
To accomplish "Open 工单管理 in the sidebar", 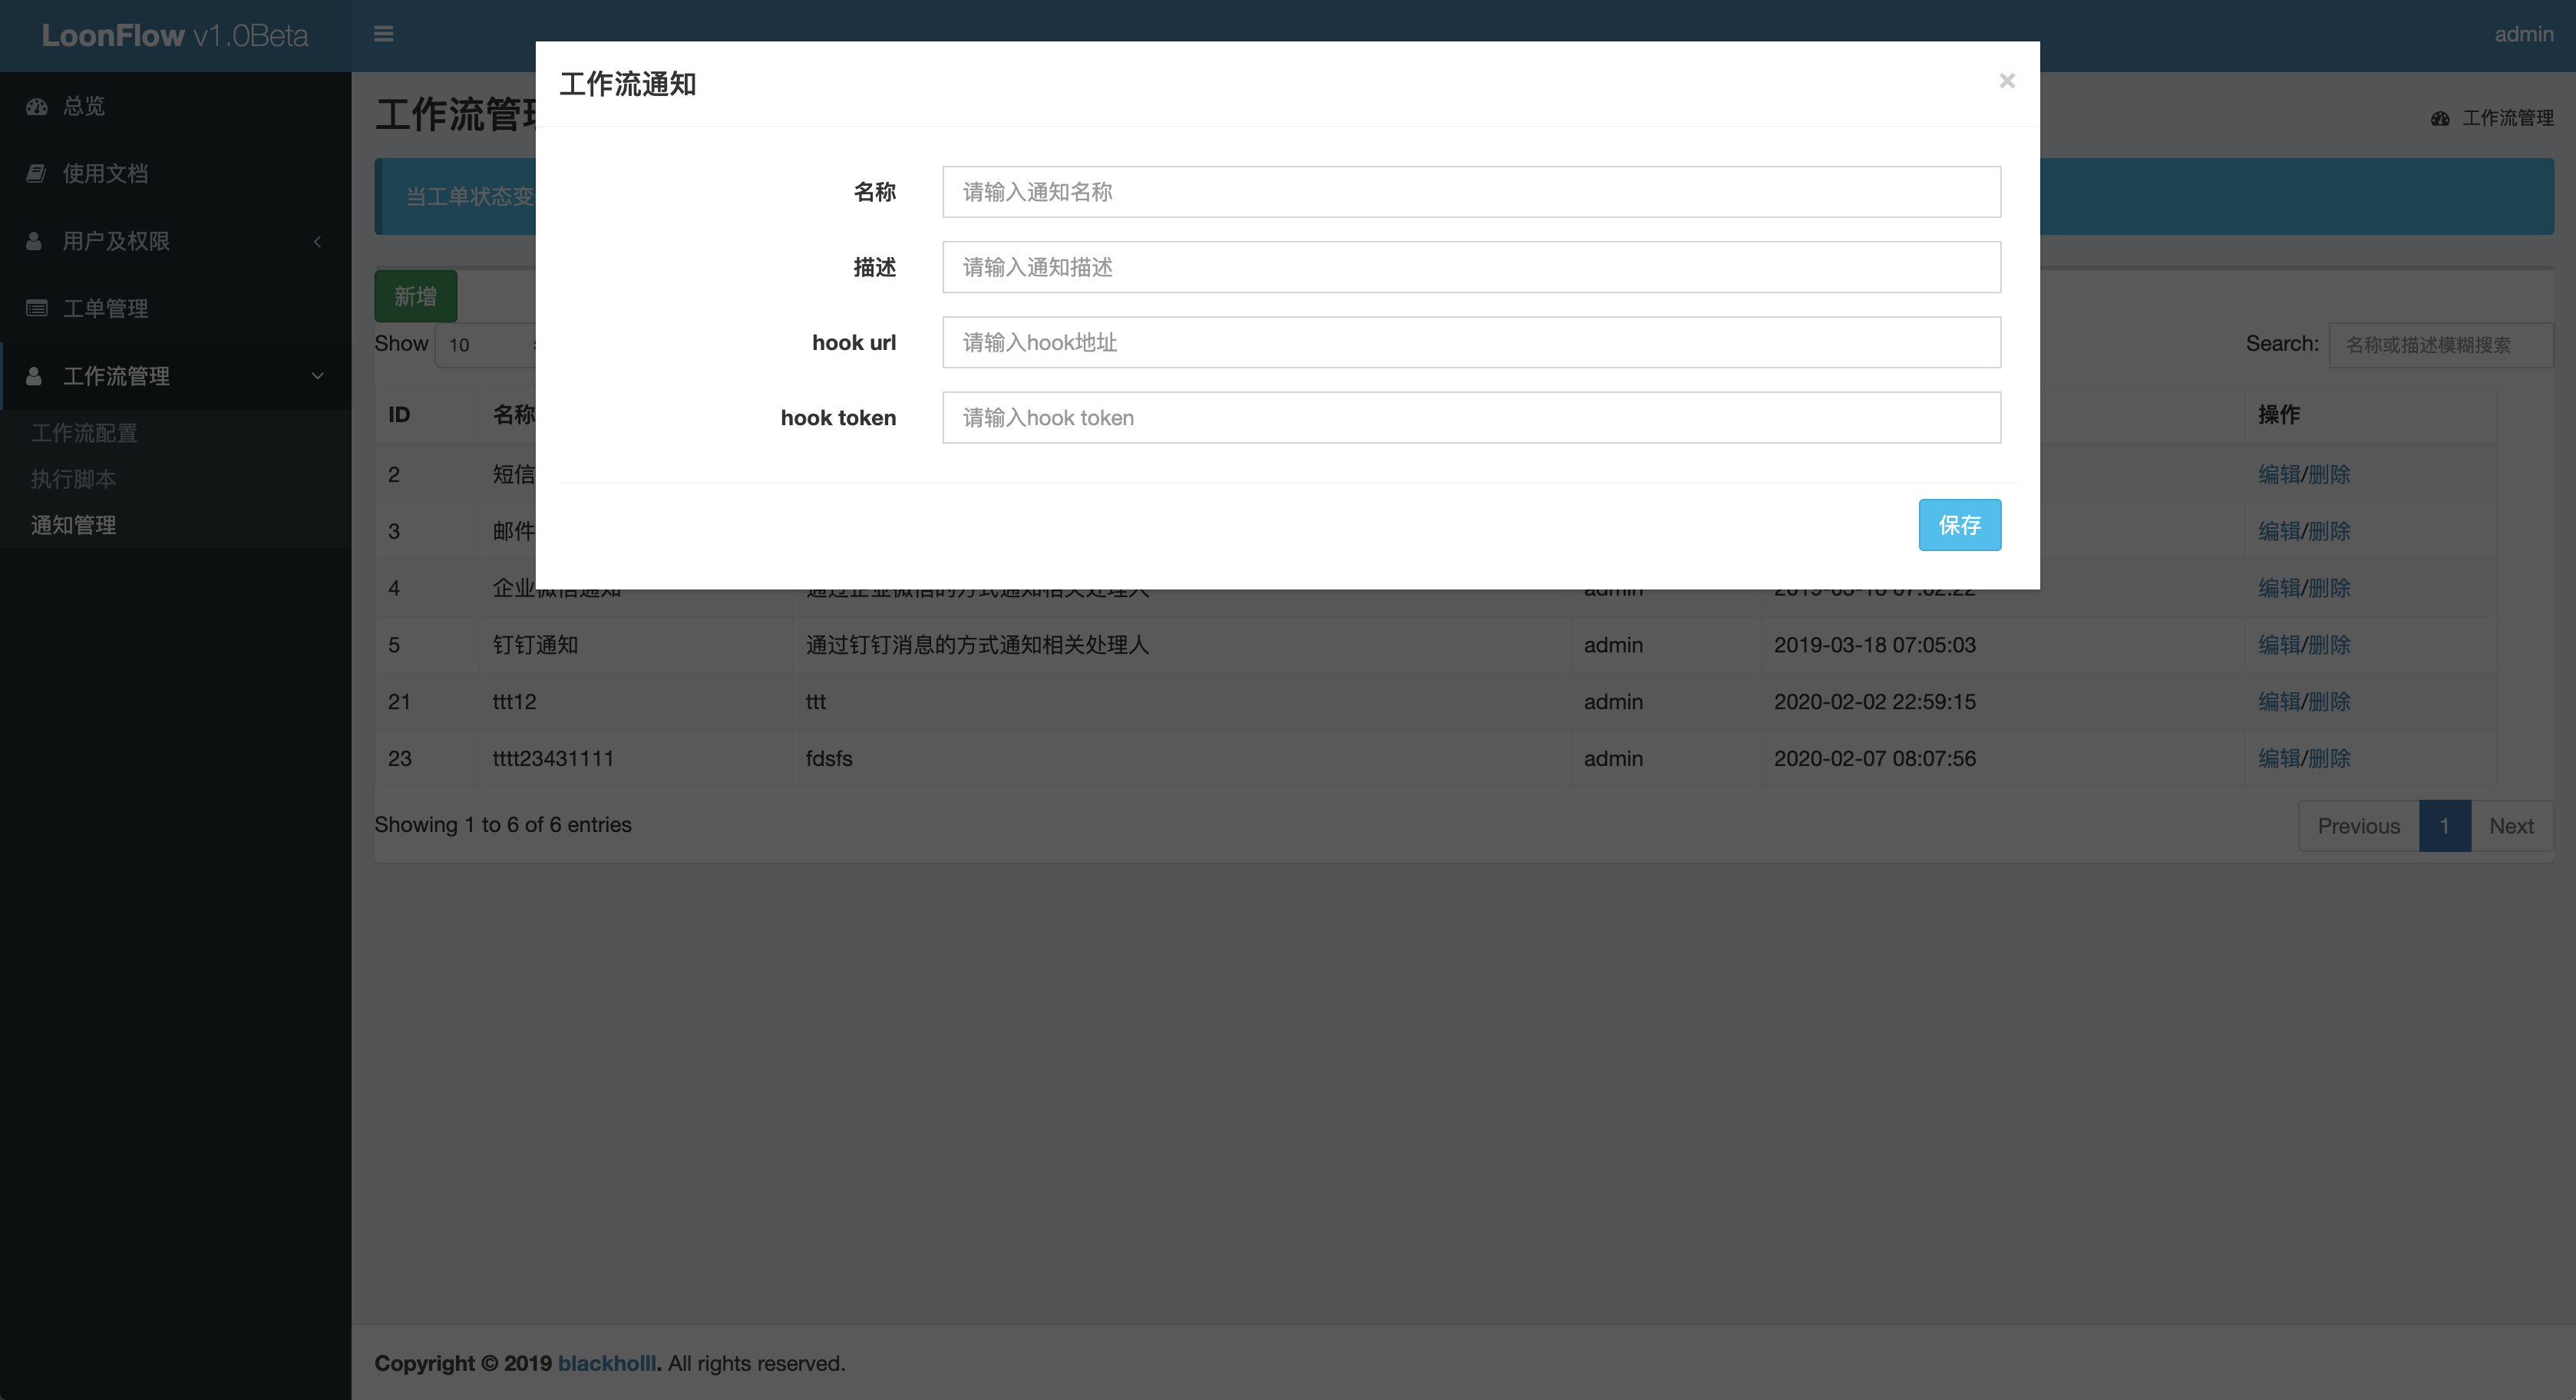I will pos(105,308).
